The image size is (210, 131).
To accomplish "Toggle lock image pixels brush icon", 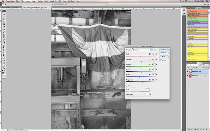I will [x=193, y=68].
